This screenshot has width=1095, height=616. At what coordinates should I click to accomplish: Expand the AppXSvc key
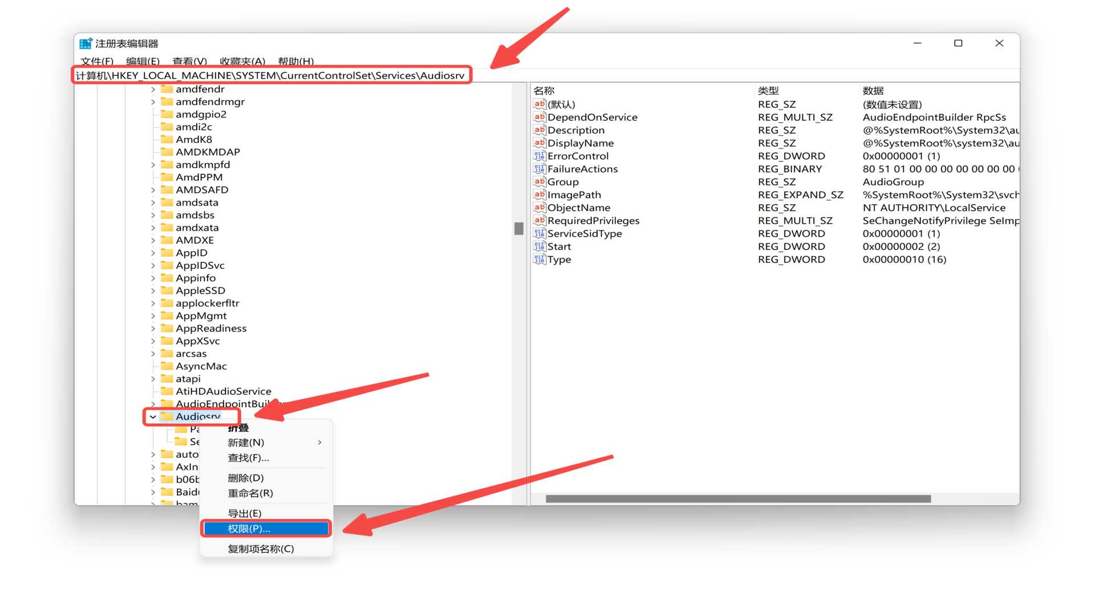[153, 341]
